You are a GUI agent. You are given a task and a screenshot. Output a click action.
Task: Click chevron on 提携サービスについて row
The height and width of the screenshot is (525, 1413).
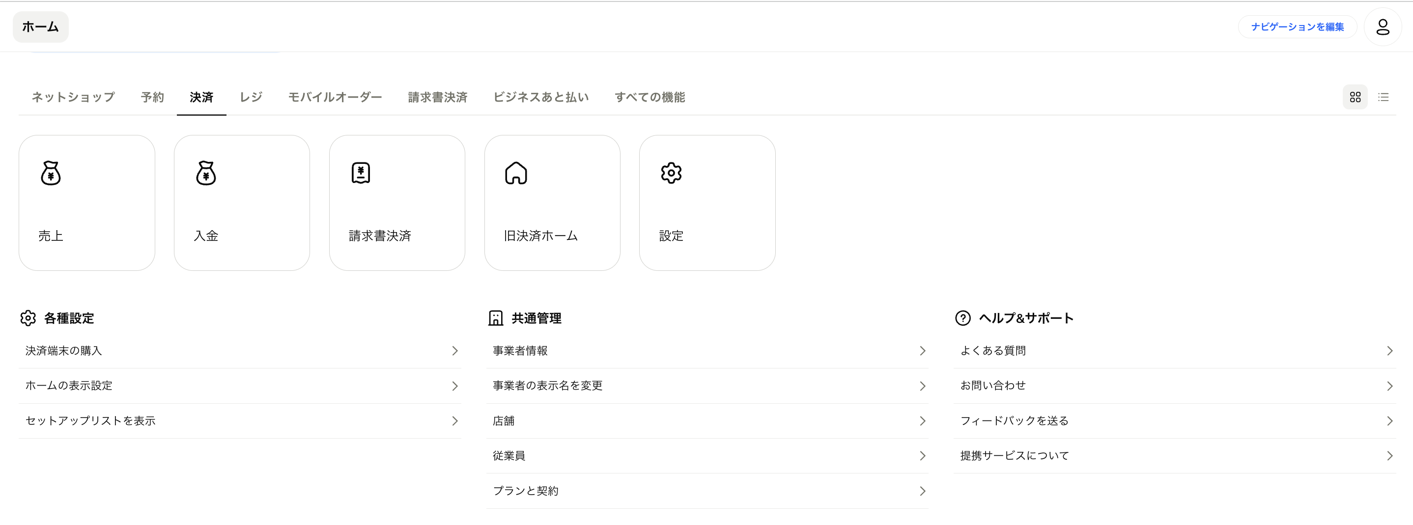pos(1389,456)
